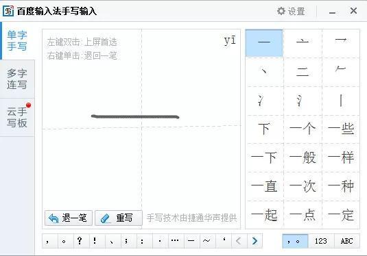Screen dimensions: 367x256
Task: Select the 二 candidate character
Action: pyautogui.click(x=303, y=72)
